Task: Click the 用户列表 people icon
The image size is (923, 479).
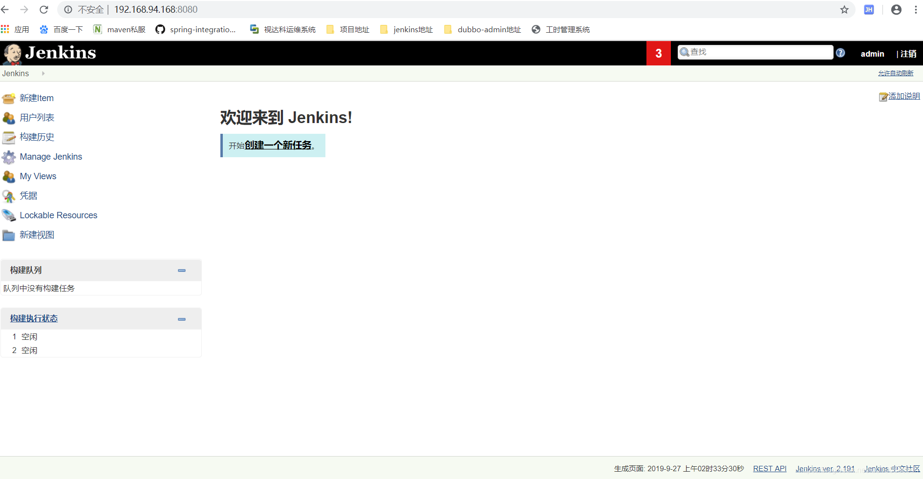Action: (9, 118)
